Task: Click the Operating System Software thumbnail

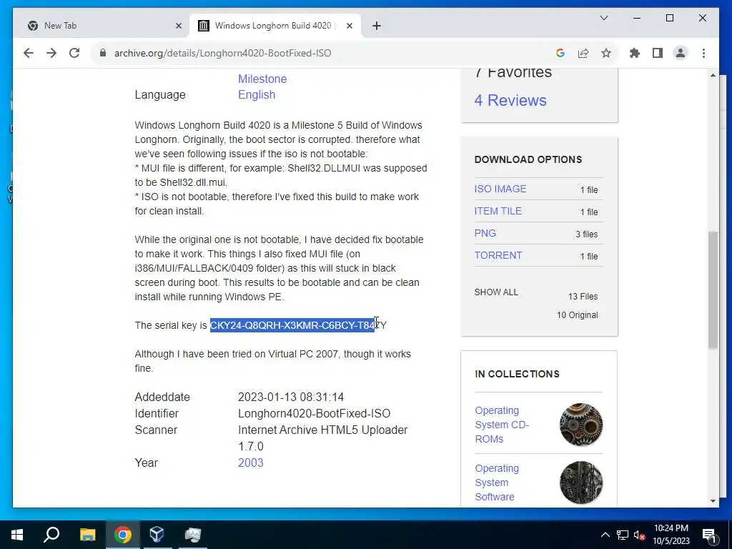Action: [x=580, y=483]
